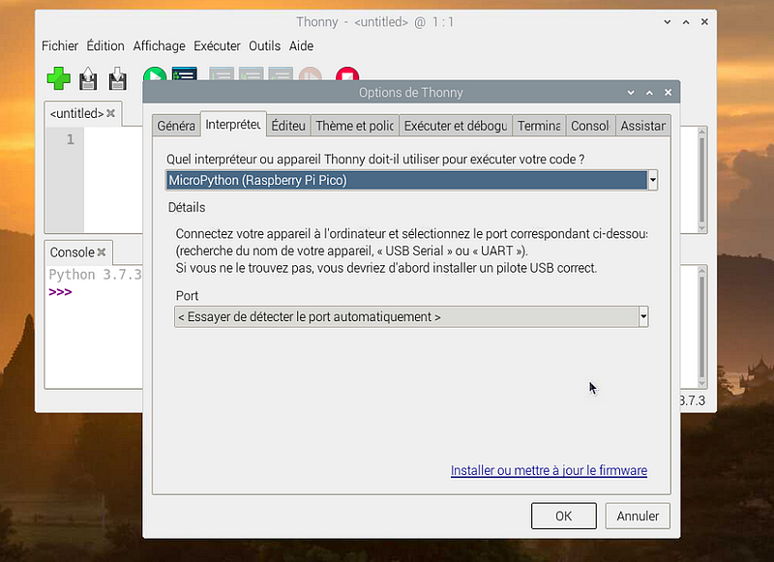Open the Port dropdown arrow

tap(643, 316)
